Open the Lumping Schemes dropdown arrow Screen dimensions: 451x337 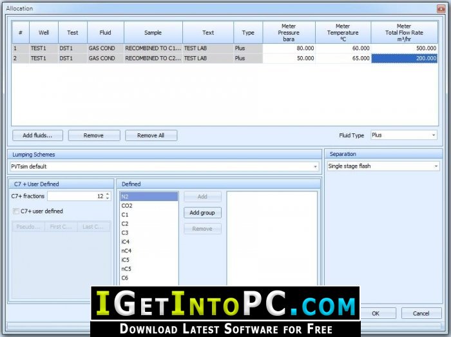[x=315, y=167]
